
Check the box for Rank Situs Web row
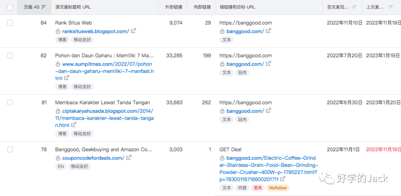point(10,23)
